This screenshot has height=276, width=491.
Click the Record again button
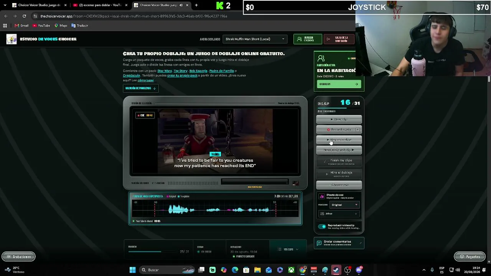pyautogui.click(x=339, y=130)
